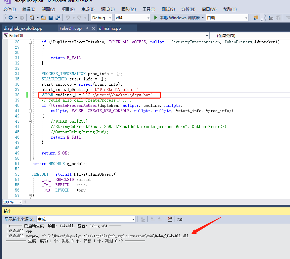This screenshot has width=290, height=259.
Task: Click the Undo arrow icon
Action: tap(68, 18)
